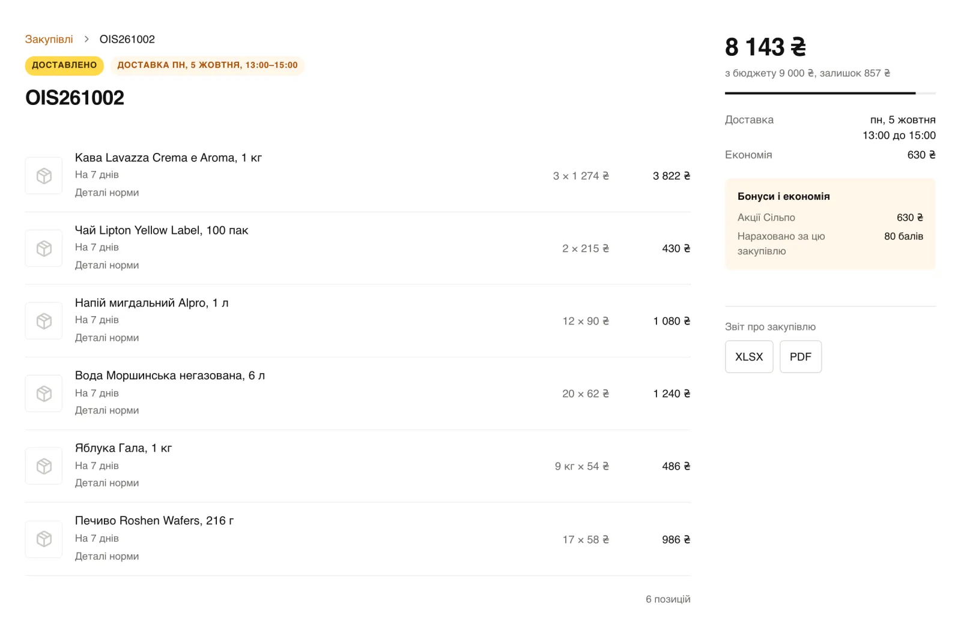Click the box icon for Печиво Roshen Wafers
Image resolution: width=961 pixels, height=640 pixels.
click(44, 539)
